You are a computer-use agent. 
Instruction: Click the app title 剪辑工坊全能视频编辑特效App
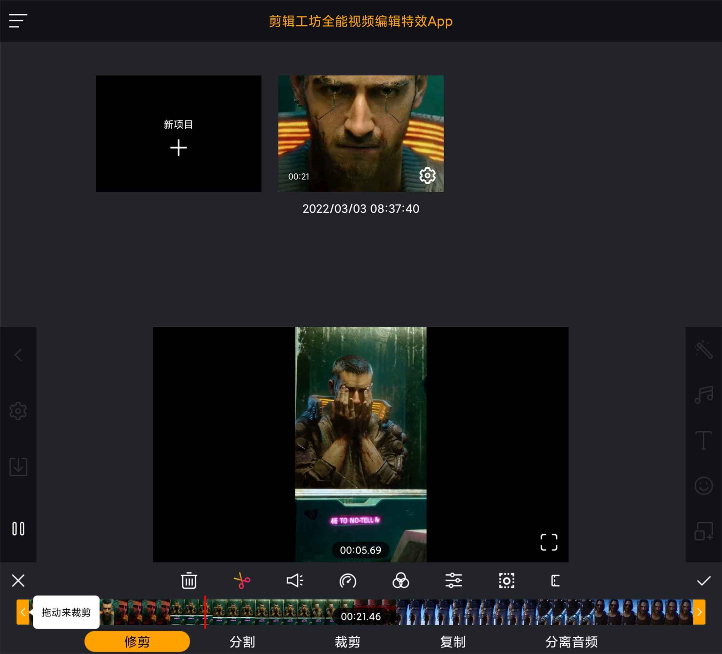pyautogui.click(x=361, y=21)
